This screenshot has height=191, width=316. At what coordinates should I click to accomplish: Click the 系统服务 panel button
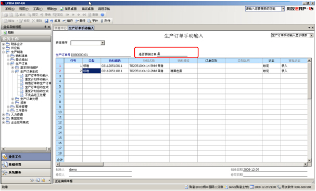point(26,172)
